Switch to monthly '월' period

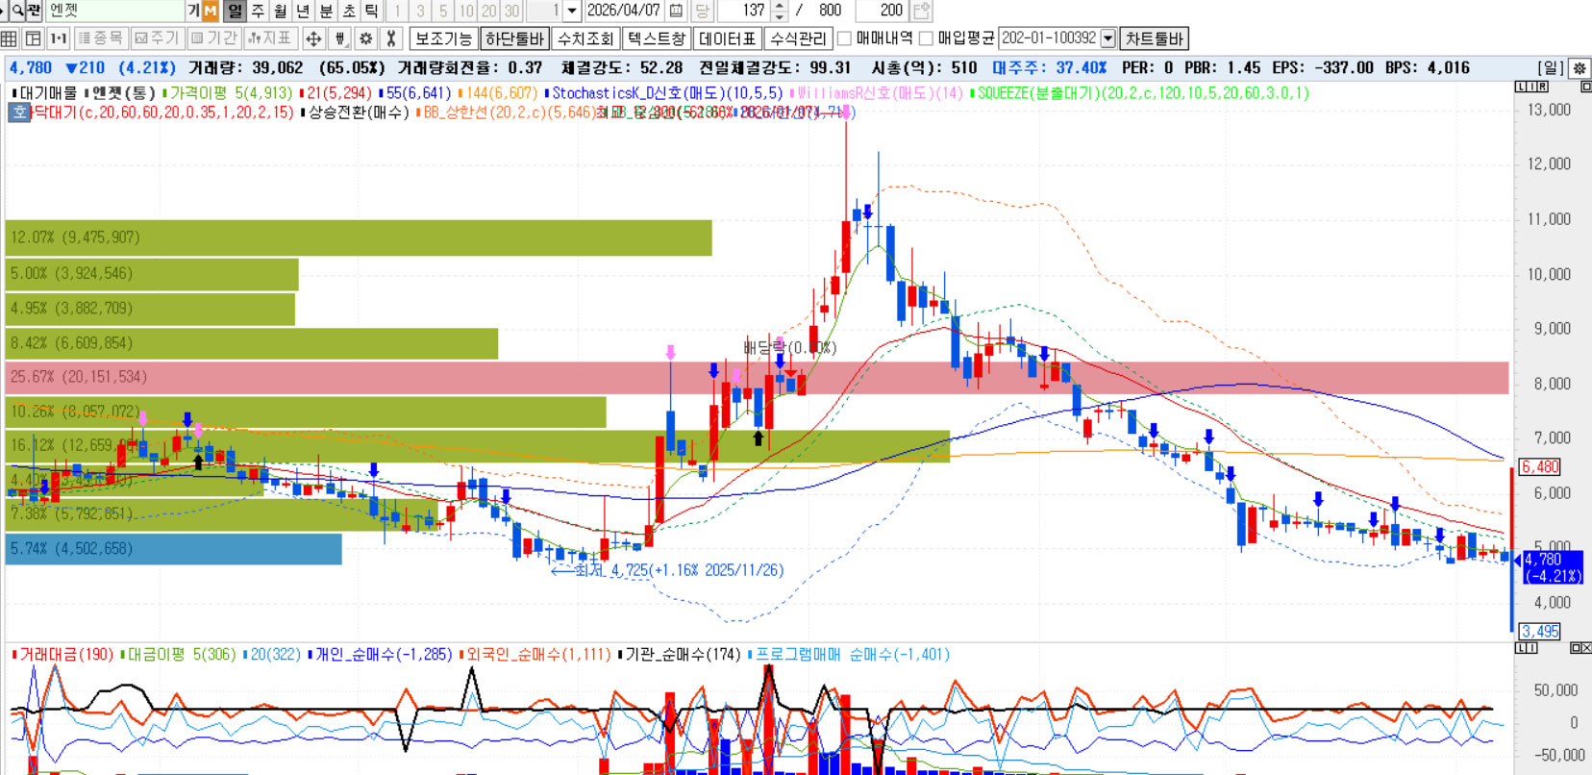[280, 11]
